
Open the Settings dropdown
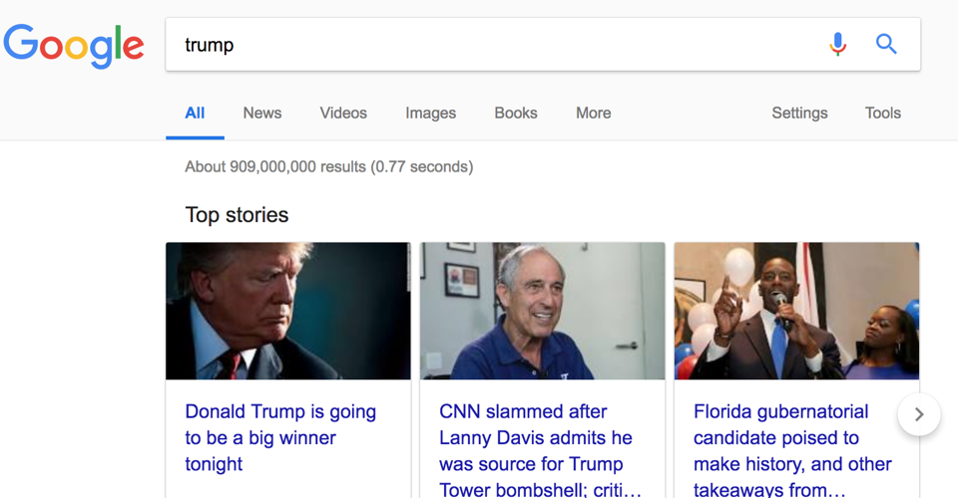(x=799, y=113)
